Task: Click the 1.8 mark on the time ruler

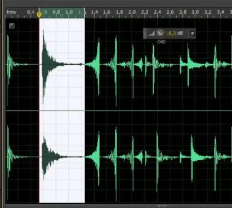Action: click(x=119, y=12)
